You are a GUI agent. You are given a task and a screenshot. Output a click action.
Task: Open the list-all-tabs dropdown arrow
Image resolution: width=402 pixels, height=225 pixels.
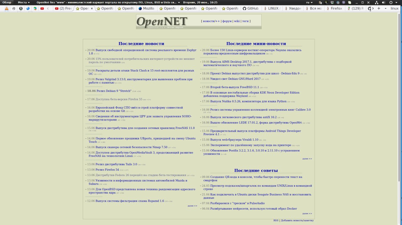pyautogui.click(x=386, y=8)
